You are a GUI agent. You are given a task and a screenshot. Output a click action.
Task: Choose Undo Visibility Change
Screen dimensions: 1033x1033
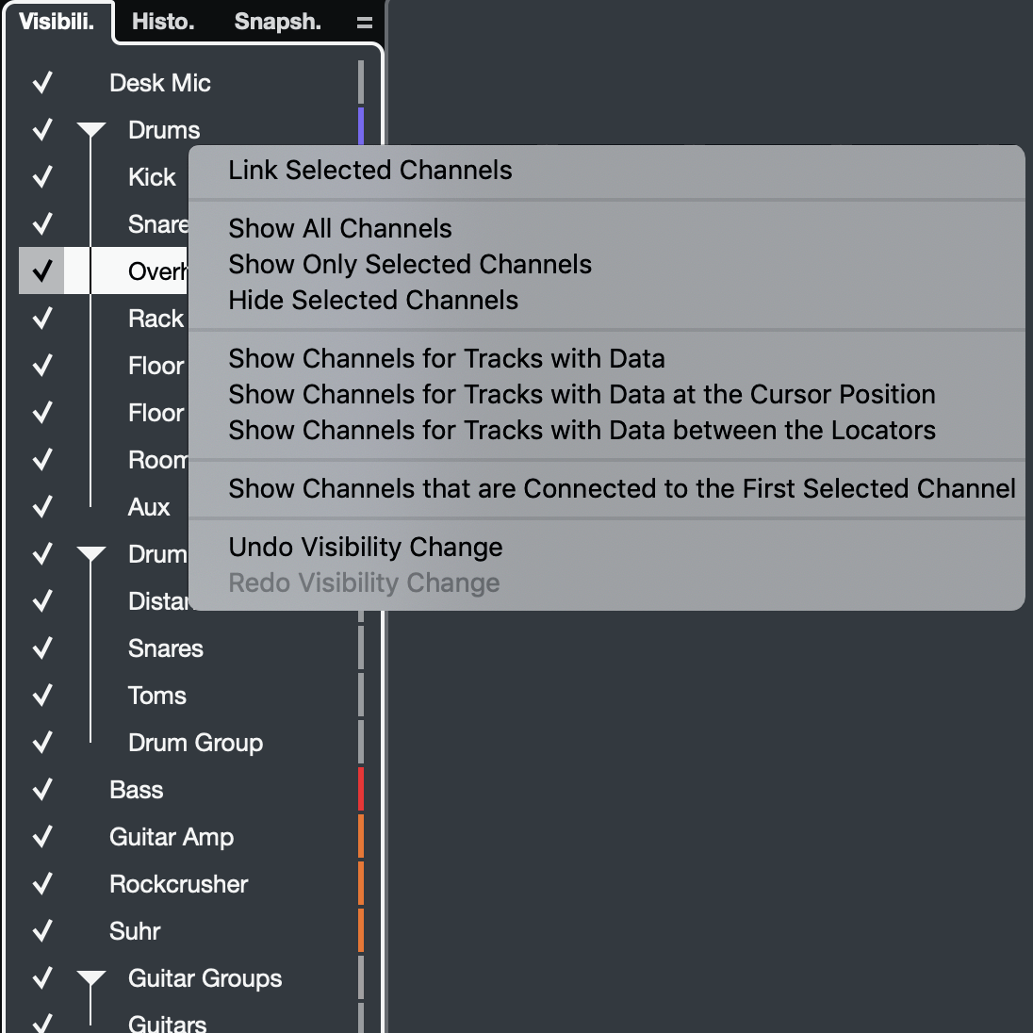pos(366,547)
